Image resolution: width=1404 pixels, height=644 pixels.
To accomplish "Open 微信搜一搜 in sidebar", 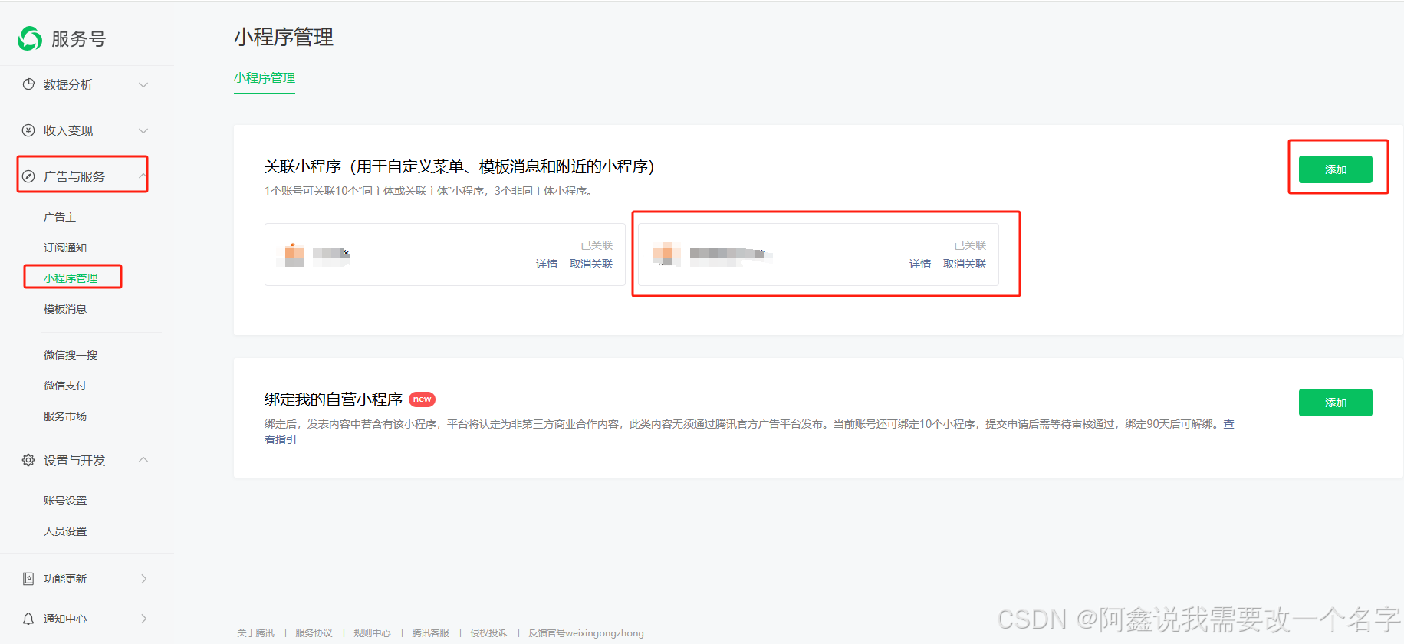I will click(71, 355).
